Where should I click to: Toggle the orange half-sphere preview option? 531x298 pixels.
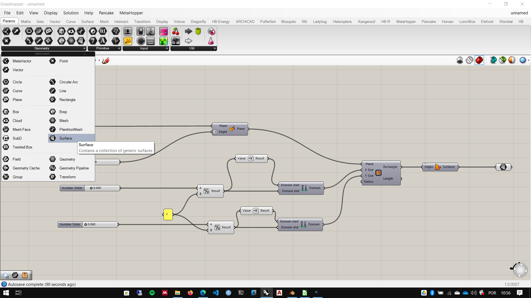(x=512, y=60)
